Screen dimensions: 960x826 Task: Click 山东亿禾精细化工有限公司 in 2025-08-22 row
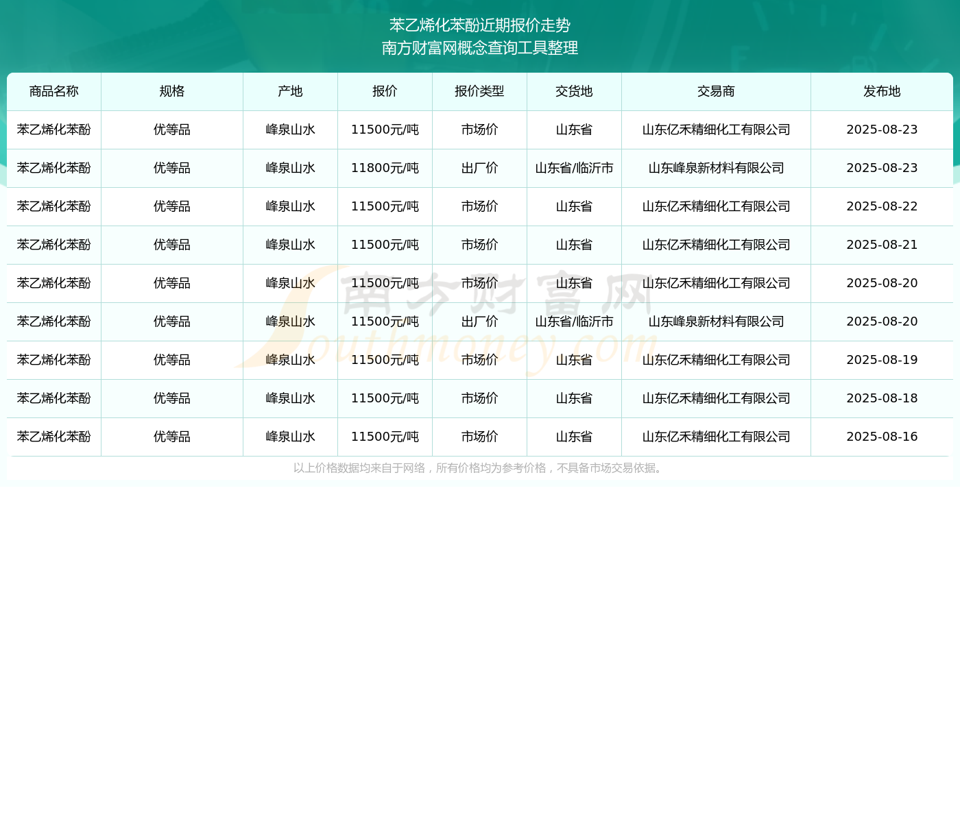[716, 206]
